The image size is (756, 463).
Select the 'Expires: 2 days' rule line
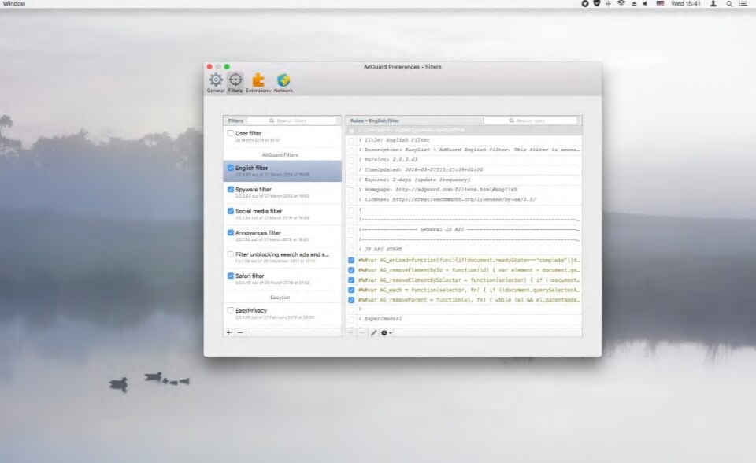pos(464,180)
